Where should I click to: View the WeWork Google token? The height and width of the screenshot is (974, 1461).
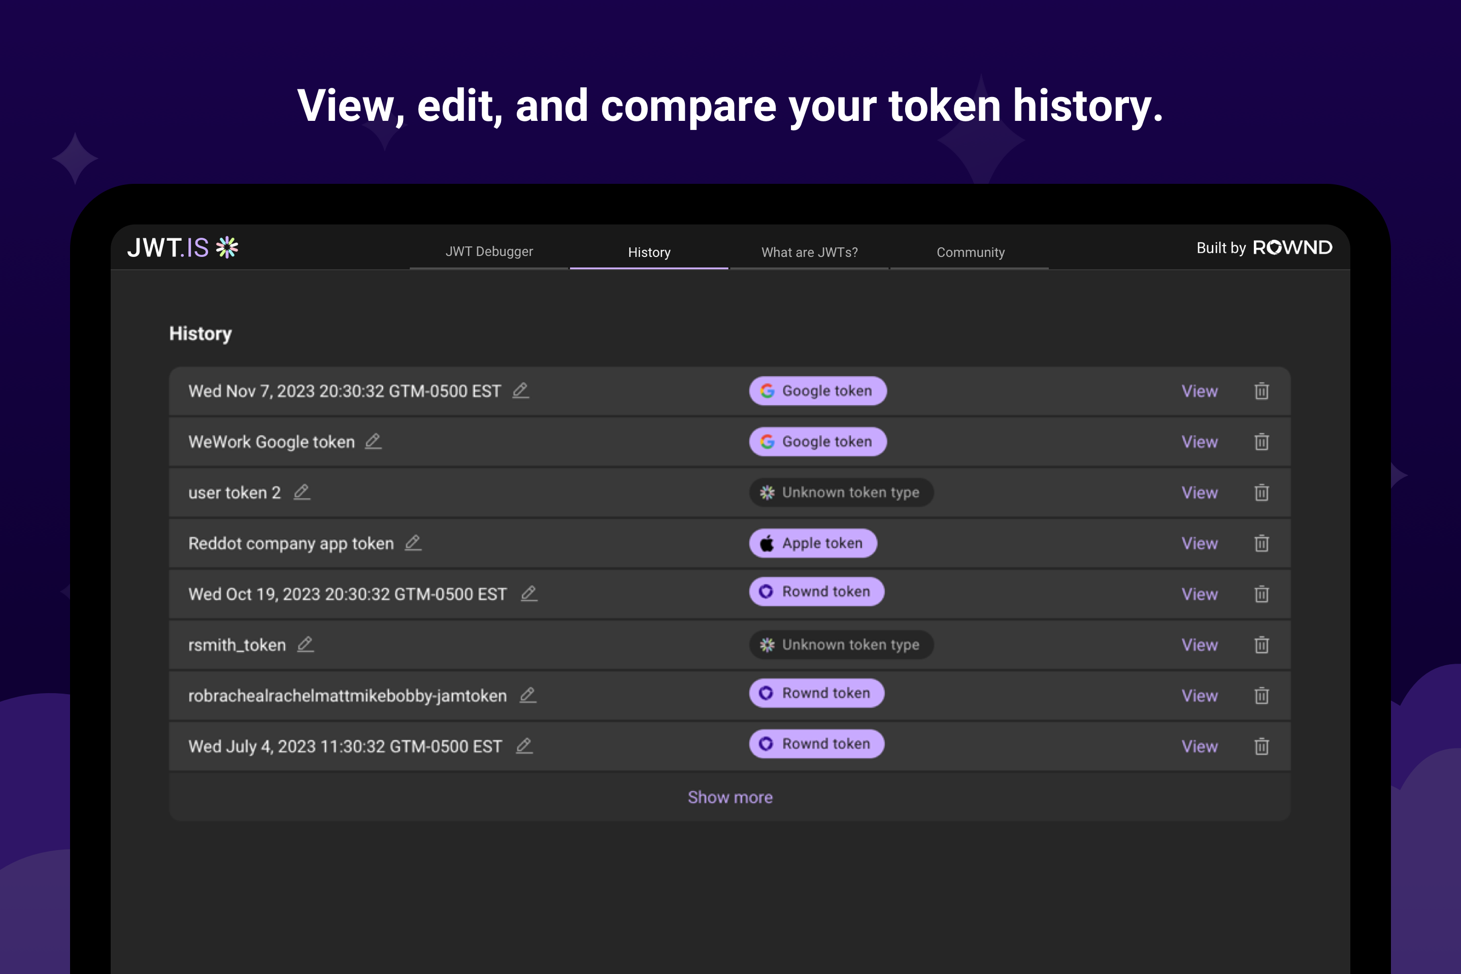1199,442
